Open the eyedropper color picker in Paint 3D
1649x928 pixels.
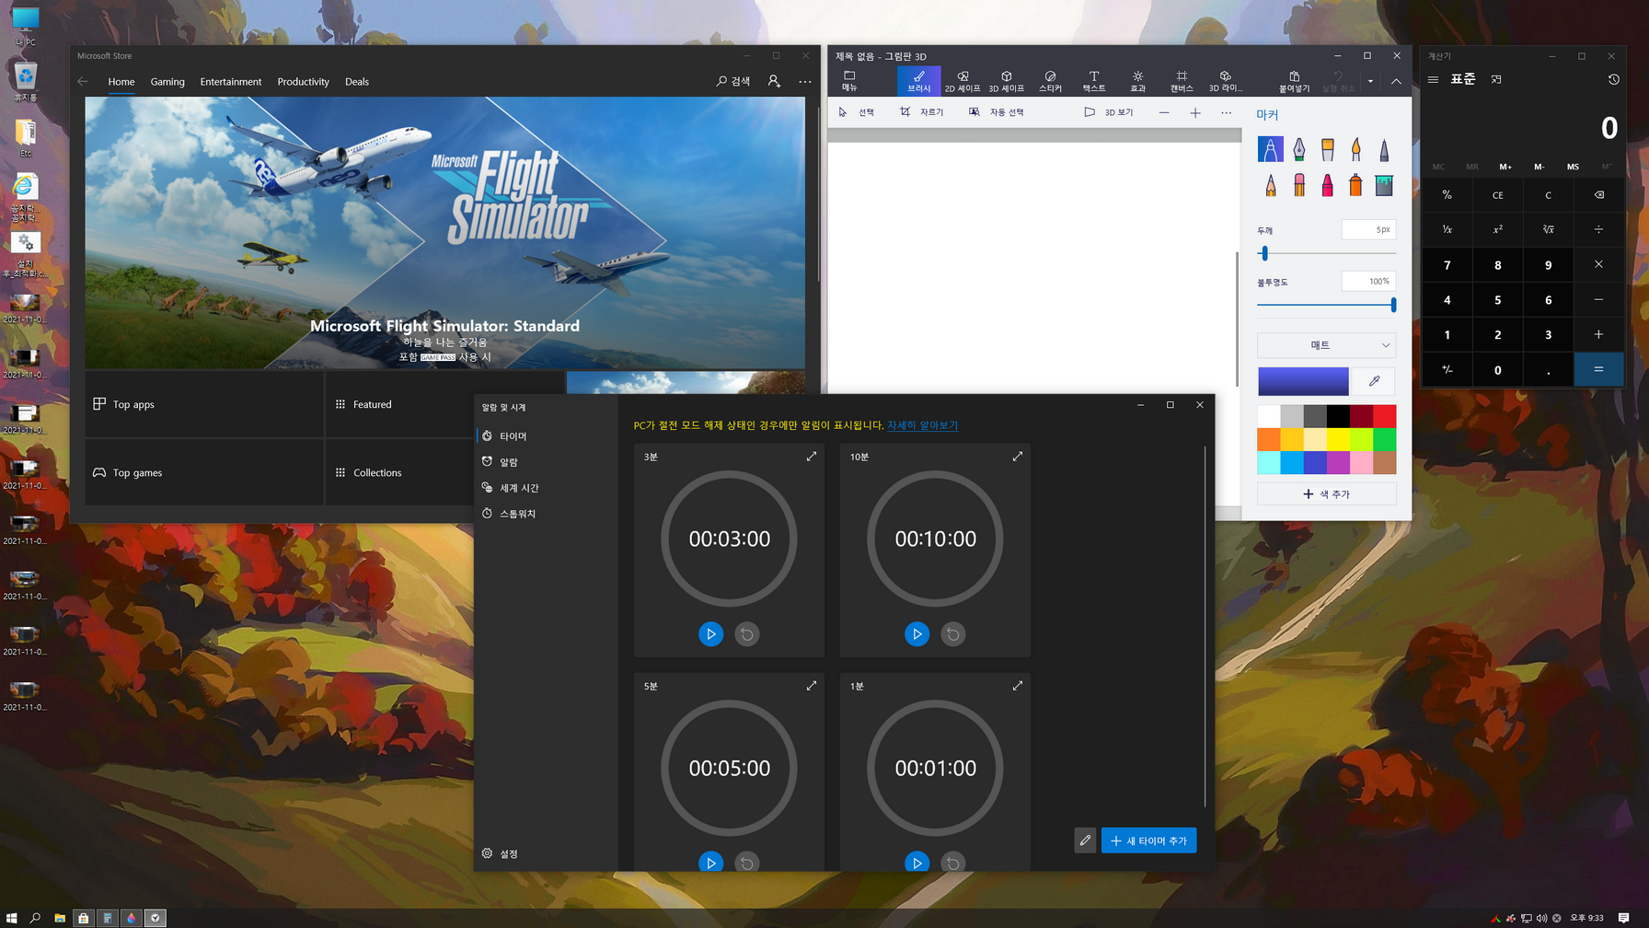(1374, 381)
